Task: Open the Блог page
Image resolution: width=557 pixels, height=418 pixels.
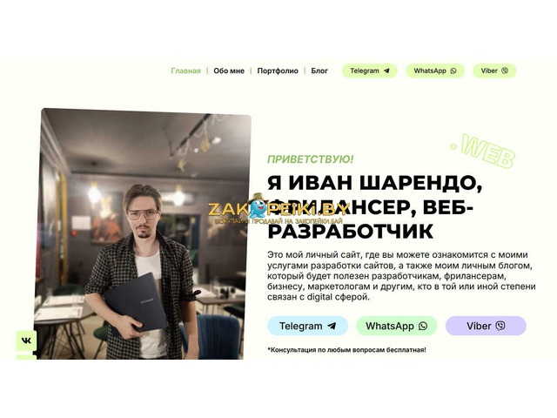Action: coord(319,71)
